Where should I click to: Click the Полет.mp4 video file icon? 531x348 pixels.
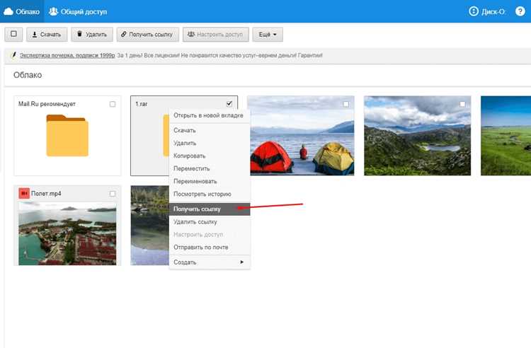(24, 193)
